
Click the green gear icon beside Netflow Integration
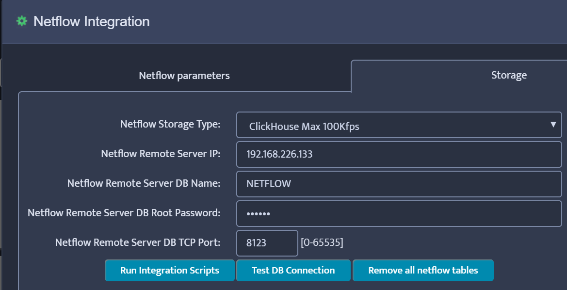click(x=22, y=21)
